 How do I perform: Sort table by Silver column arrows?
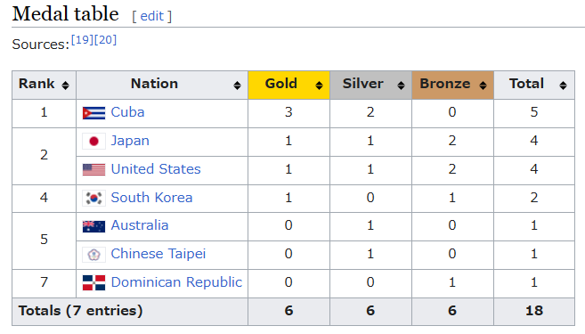click(x=401, y=86)
